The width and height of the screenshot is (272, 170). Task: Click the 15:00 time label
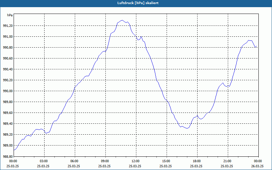[x=167, y=161]
